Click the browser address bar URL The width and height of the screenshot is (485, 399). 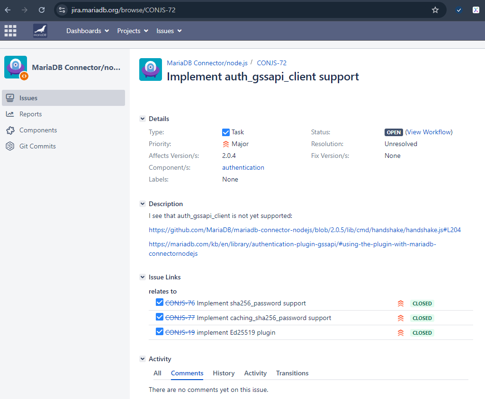(x=124, y=10)
